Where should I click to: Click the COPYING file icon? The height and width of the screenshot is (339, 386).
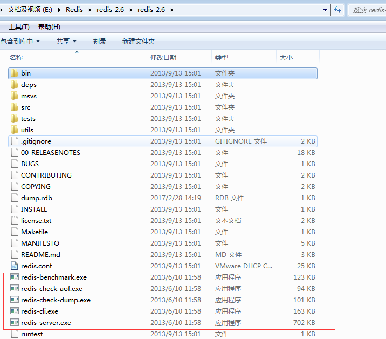[x=15, y=186]
